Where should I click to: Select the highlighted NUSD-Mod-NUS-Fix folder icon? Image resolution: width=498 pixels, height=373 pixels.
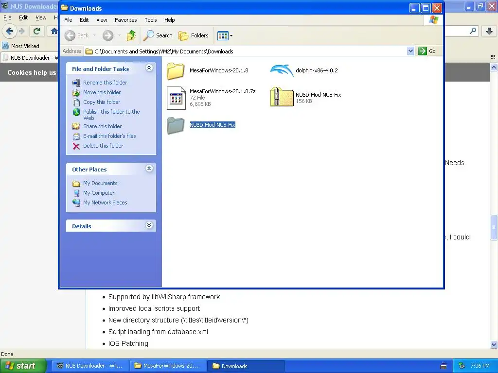click(x=176, y=125)
